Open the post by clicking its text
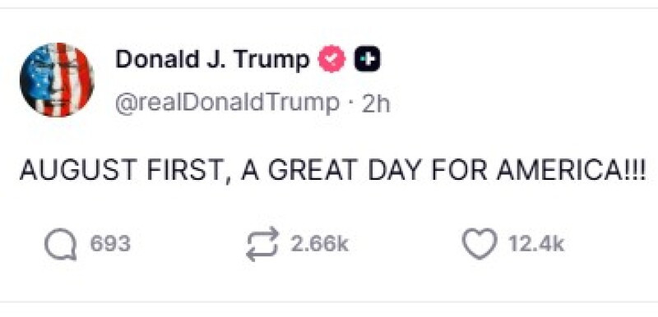The height and width of the screenshot is (317, 658). click(333, 172)
